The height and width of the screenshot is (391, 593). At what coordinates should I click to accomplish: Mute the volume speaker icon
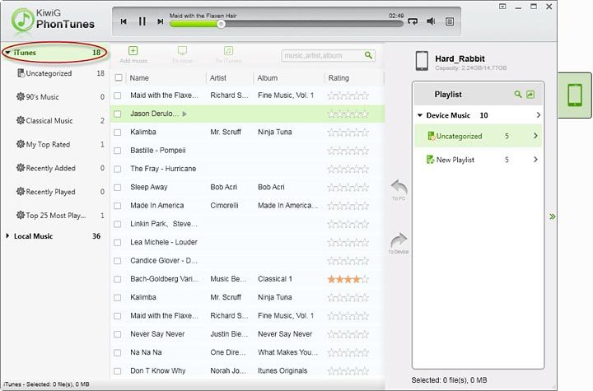click(431, 21)
